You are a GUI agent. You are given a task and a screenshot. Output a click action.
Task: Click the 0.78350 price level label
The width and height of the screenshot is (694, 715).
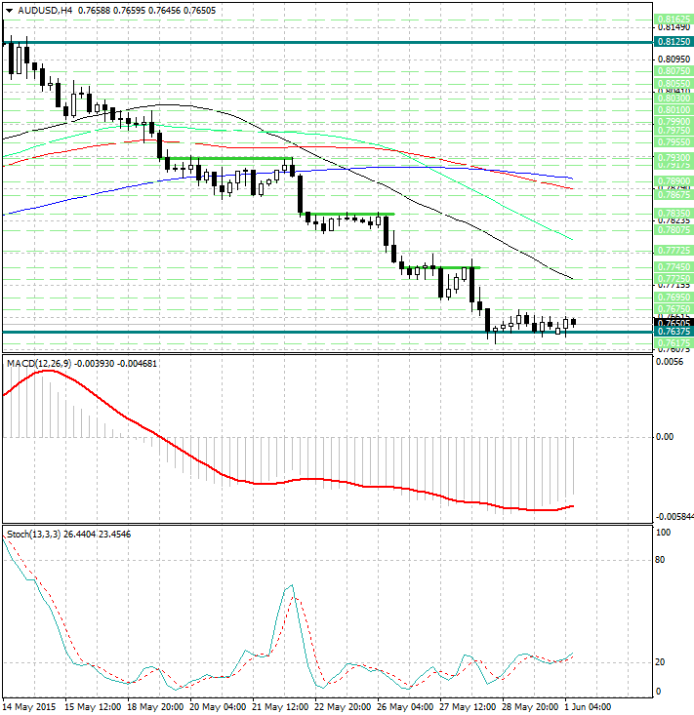pos(674,213)
